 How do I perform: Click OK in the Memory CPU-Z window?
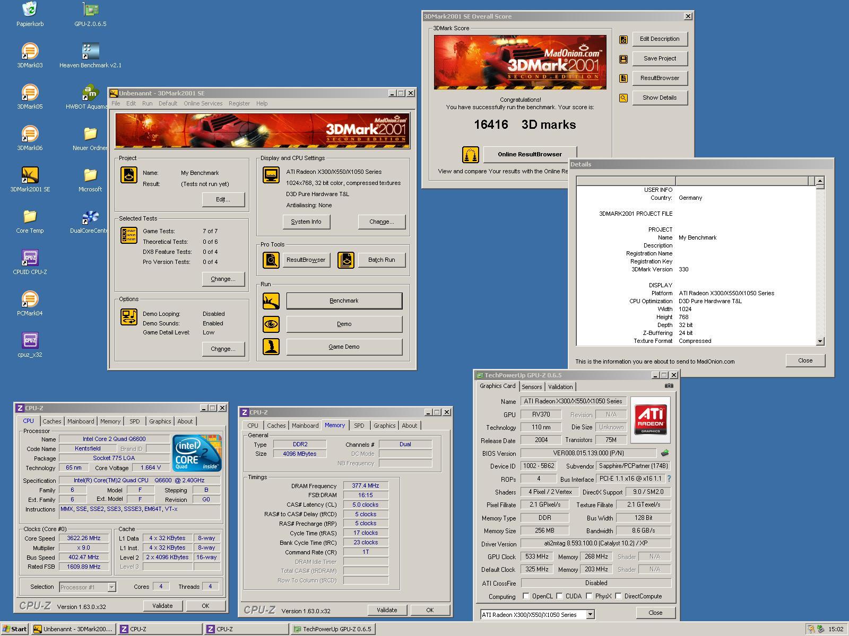click(x=430, y=610)
